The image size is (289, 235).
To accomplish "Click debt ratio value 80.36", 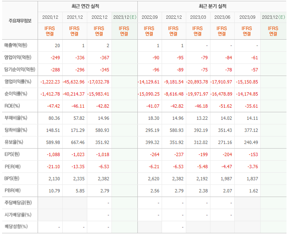I will coord(54,118).
